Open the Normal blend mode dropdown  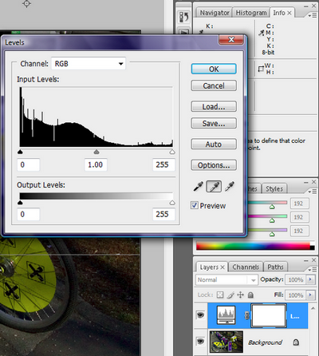[x=226, y=280]
